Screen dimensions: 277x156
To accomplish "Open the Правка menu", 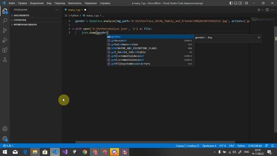I will 23,3.
